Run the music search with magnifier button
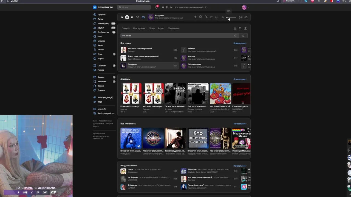351x197 pixels. tap(243, 36)
